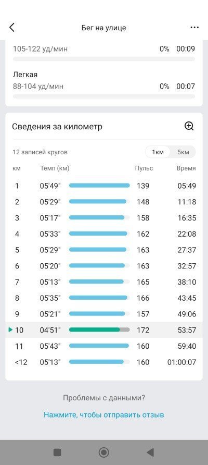Select the kilometer 1 row with pace 05'49"
Image resolution: width=208 pixels, height=465 pixels.
pyautogui.click(x=104, y=186)
